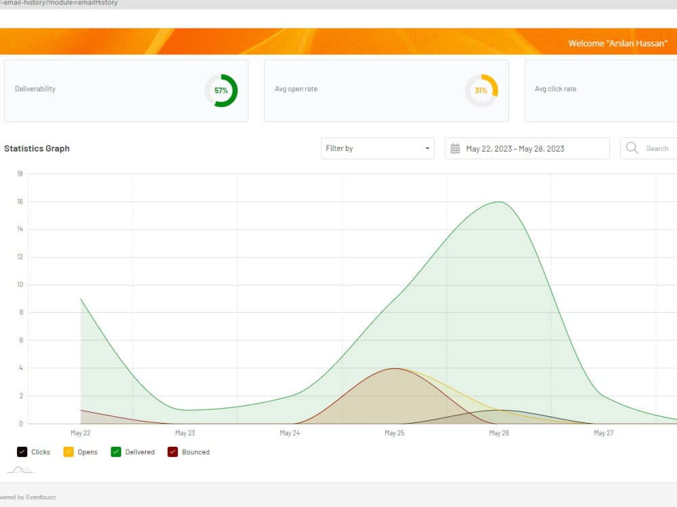Open the May 22 - May 28 date range picker
The width and height of the screenshot is (677, 507).
tap(527, 148)
